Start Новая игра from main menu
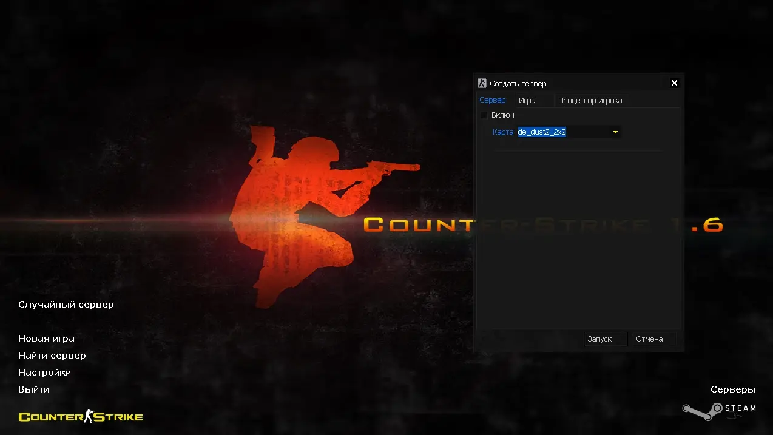Screen dimensions: 773x435 [46, 339]
